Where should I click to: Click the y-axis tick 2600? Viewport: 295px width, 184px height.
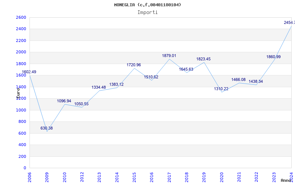click(21, 17)
